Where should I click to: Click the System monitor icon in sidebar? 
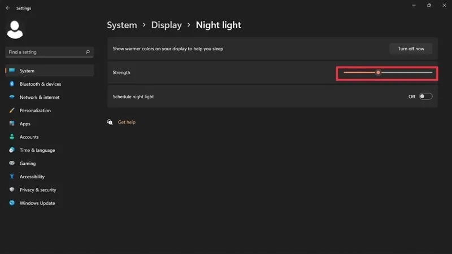(12, 71)
